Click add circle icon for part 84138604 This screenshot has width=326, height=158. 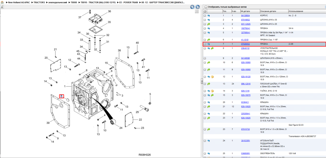point(205,16)
